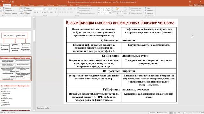This screenshot has width=204, height=114.
Task: Click the Undo arrow in quick access toolbar
Action: click(3, 2)
